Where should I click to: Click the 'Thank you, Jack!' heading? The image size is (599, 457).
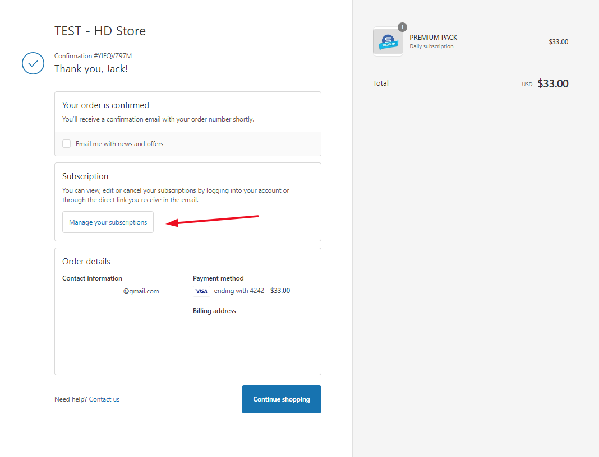point(91,69)
